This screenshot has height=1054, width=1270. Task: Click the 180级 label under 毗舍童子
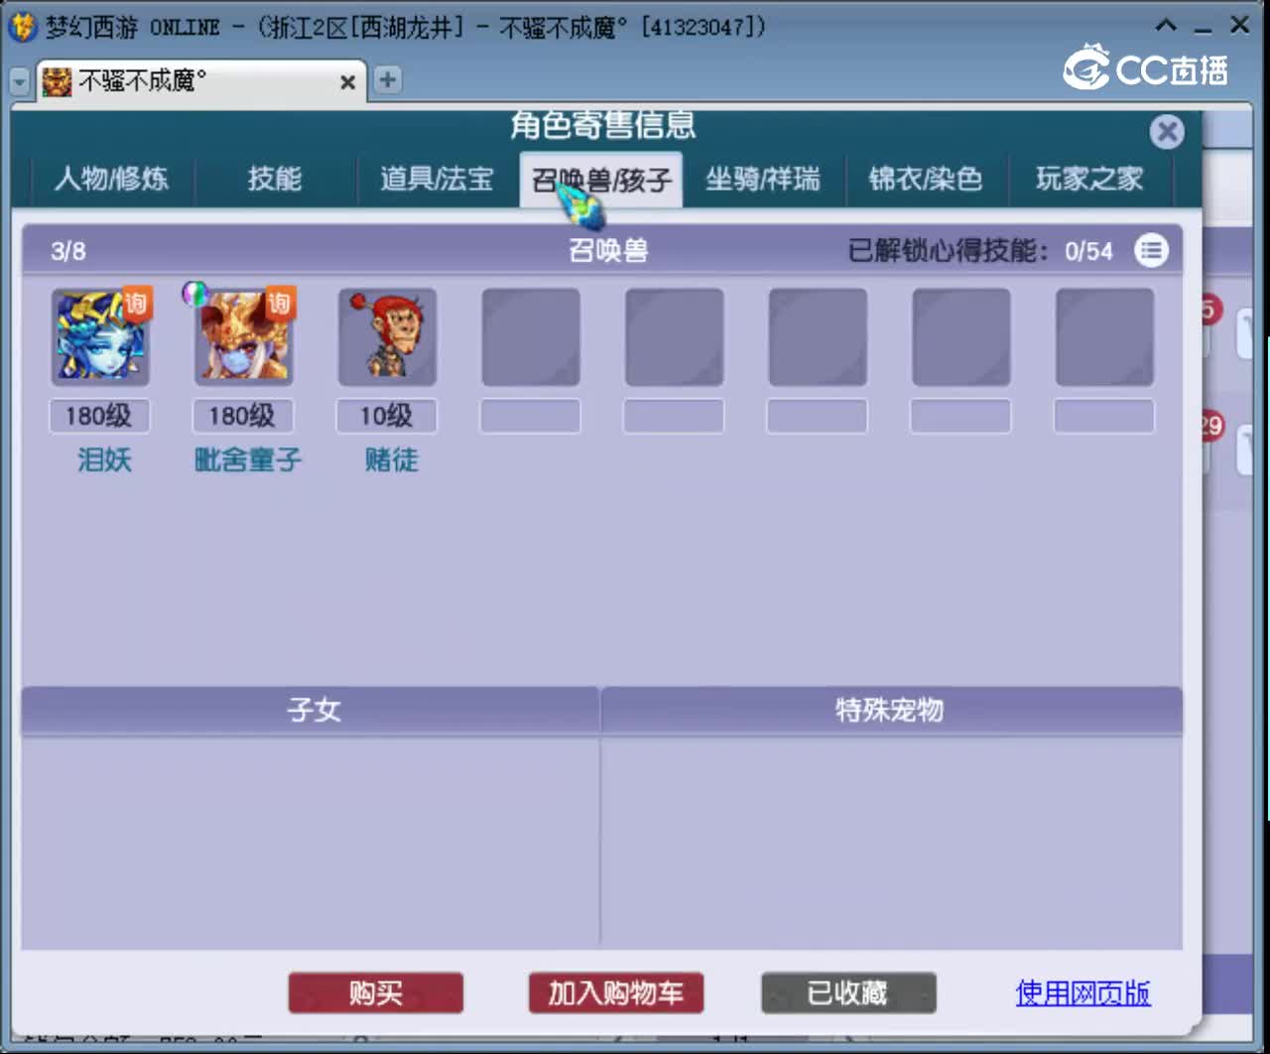pyautogui.click(x=242, y=415)
